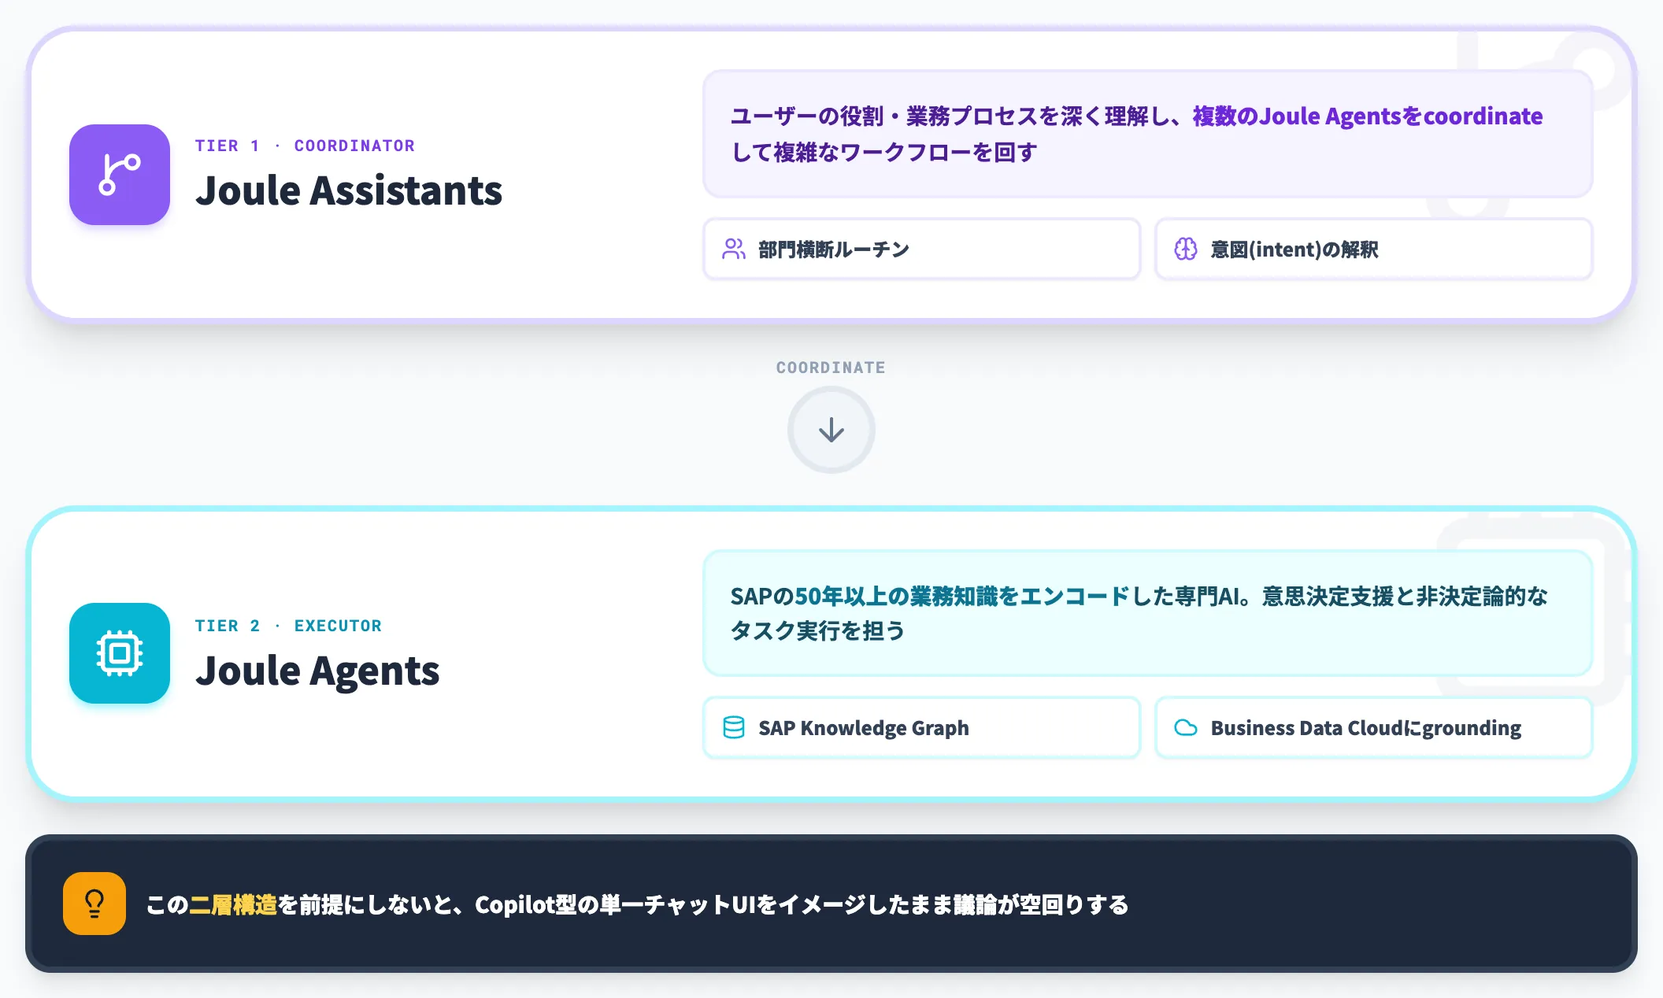Click the Joule Assistants heading

click(349, 190)
